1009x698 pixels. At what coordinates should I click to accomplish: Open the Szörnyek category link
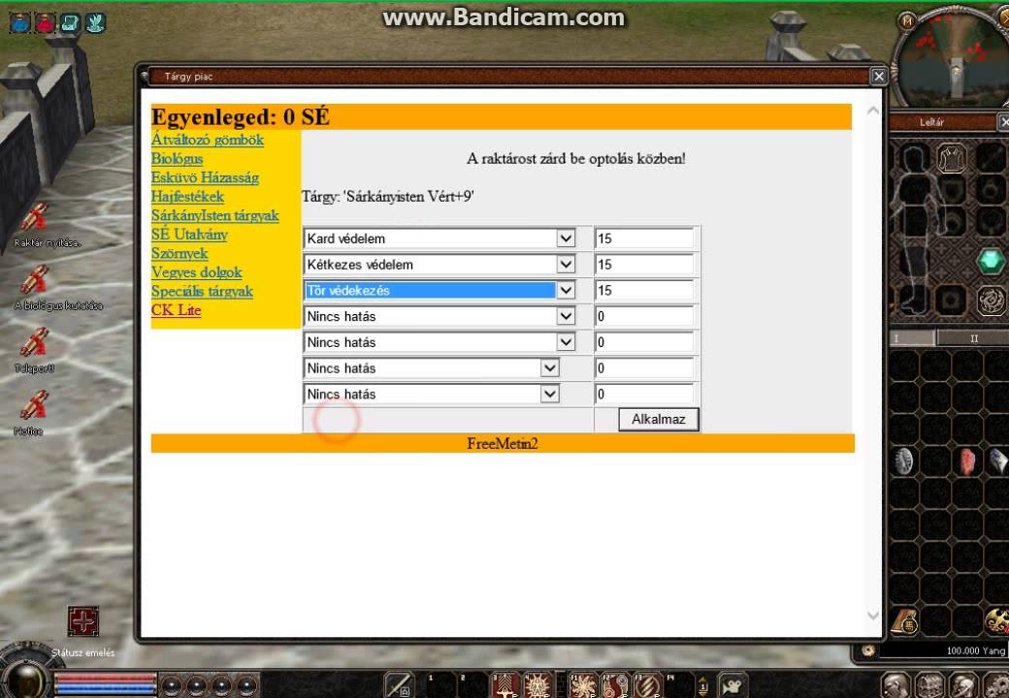(x=179, y=253)
